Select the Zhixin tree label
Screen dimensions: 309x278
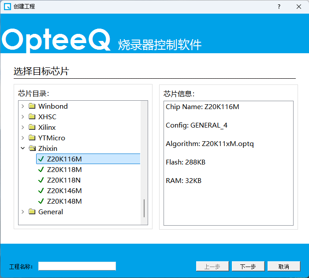pyautogui.click(x=48, y=148)
